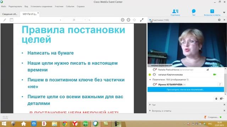Image resolution: width=227 pixels, height=127 pixels.
Task: Open File Explorer from taskbar
Action: [x=54, y=124]
